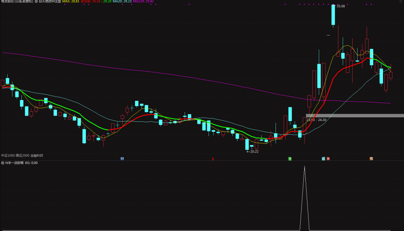
Task: Click the MA20: 29.23 label
Action: click(x=122, y=1)
